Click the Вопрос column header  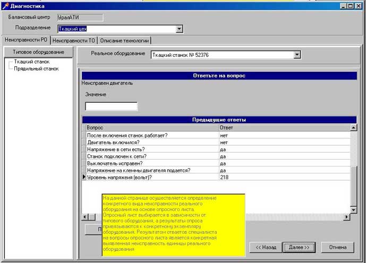point(152,128)
